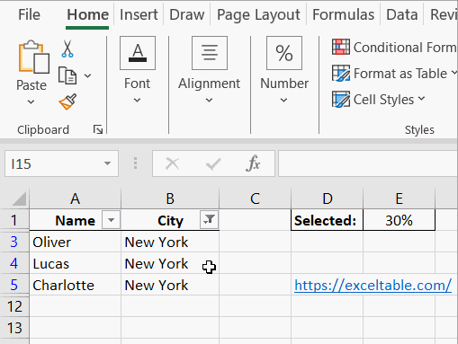The height and width of the screenshot is (344, 458).
Task: Open the Number group percent button
Action: [284, 53]
